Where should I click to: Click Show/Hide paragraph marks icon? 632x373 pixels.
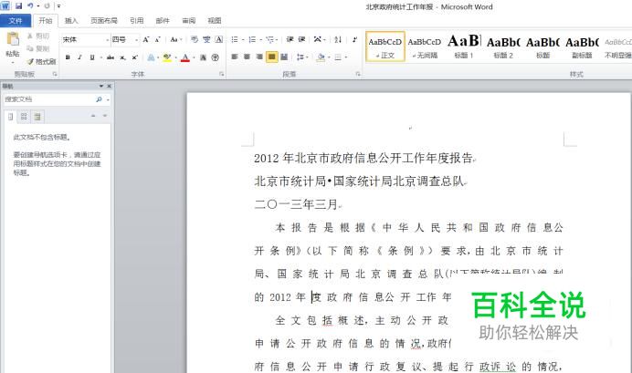pos(354,39)
